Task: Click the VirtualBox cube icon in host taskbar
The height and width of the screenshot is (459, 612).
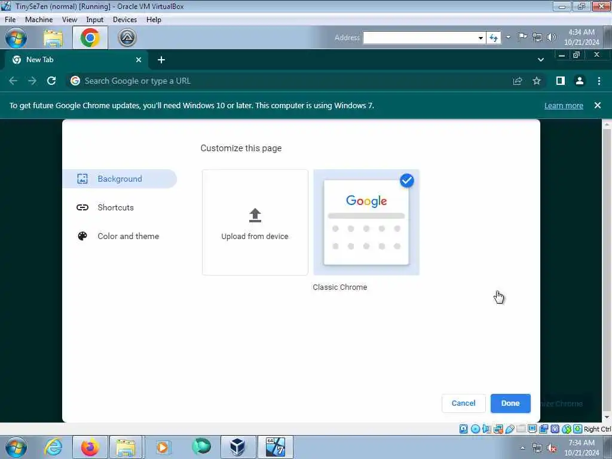Action: point(238,447)
